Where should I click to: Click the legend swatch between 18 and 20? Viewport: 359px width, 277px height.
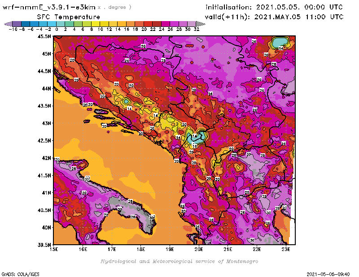pos(140,24)
